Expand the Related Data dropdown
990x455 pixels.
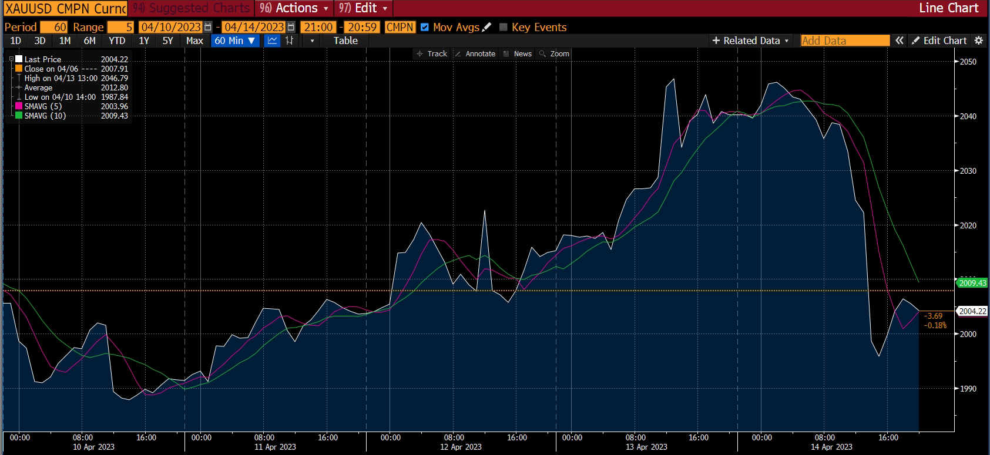[750, 41]
